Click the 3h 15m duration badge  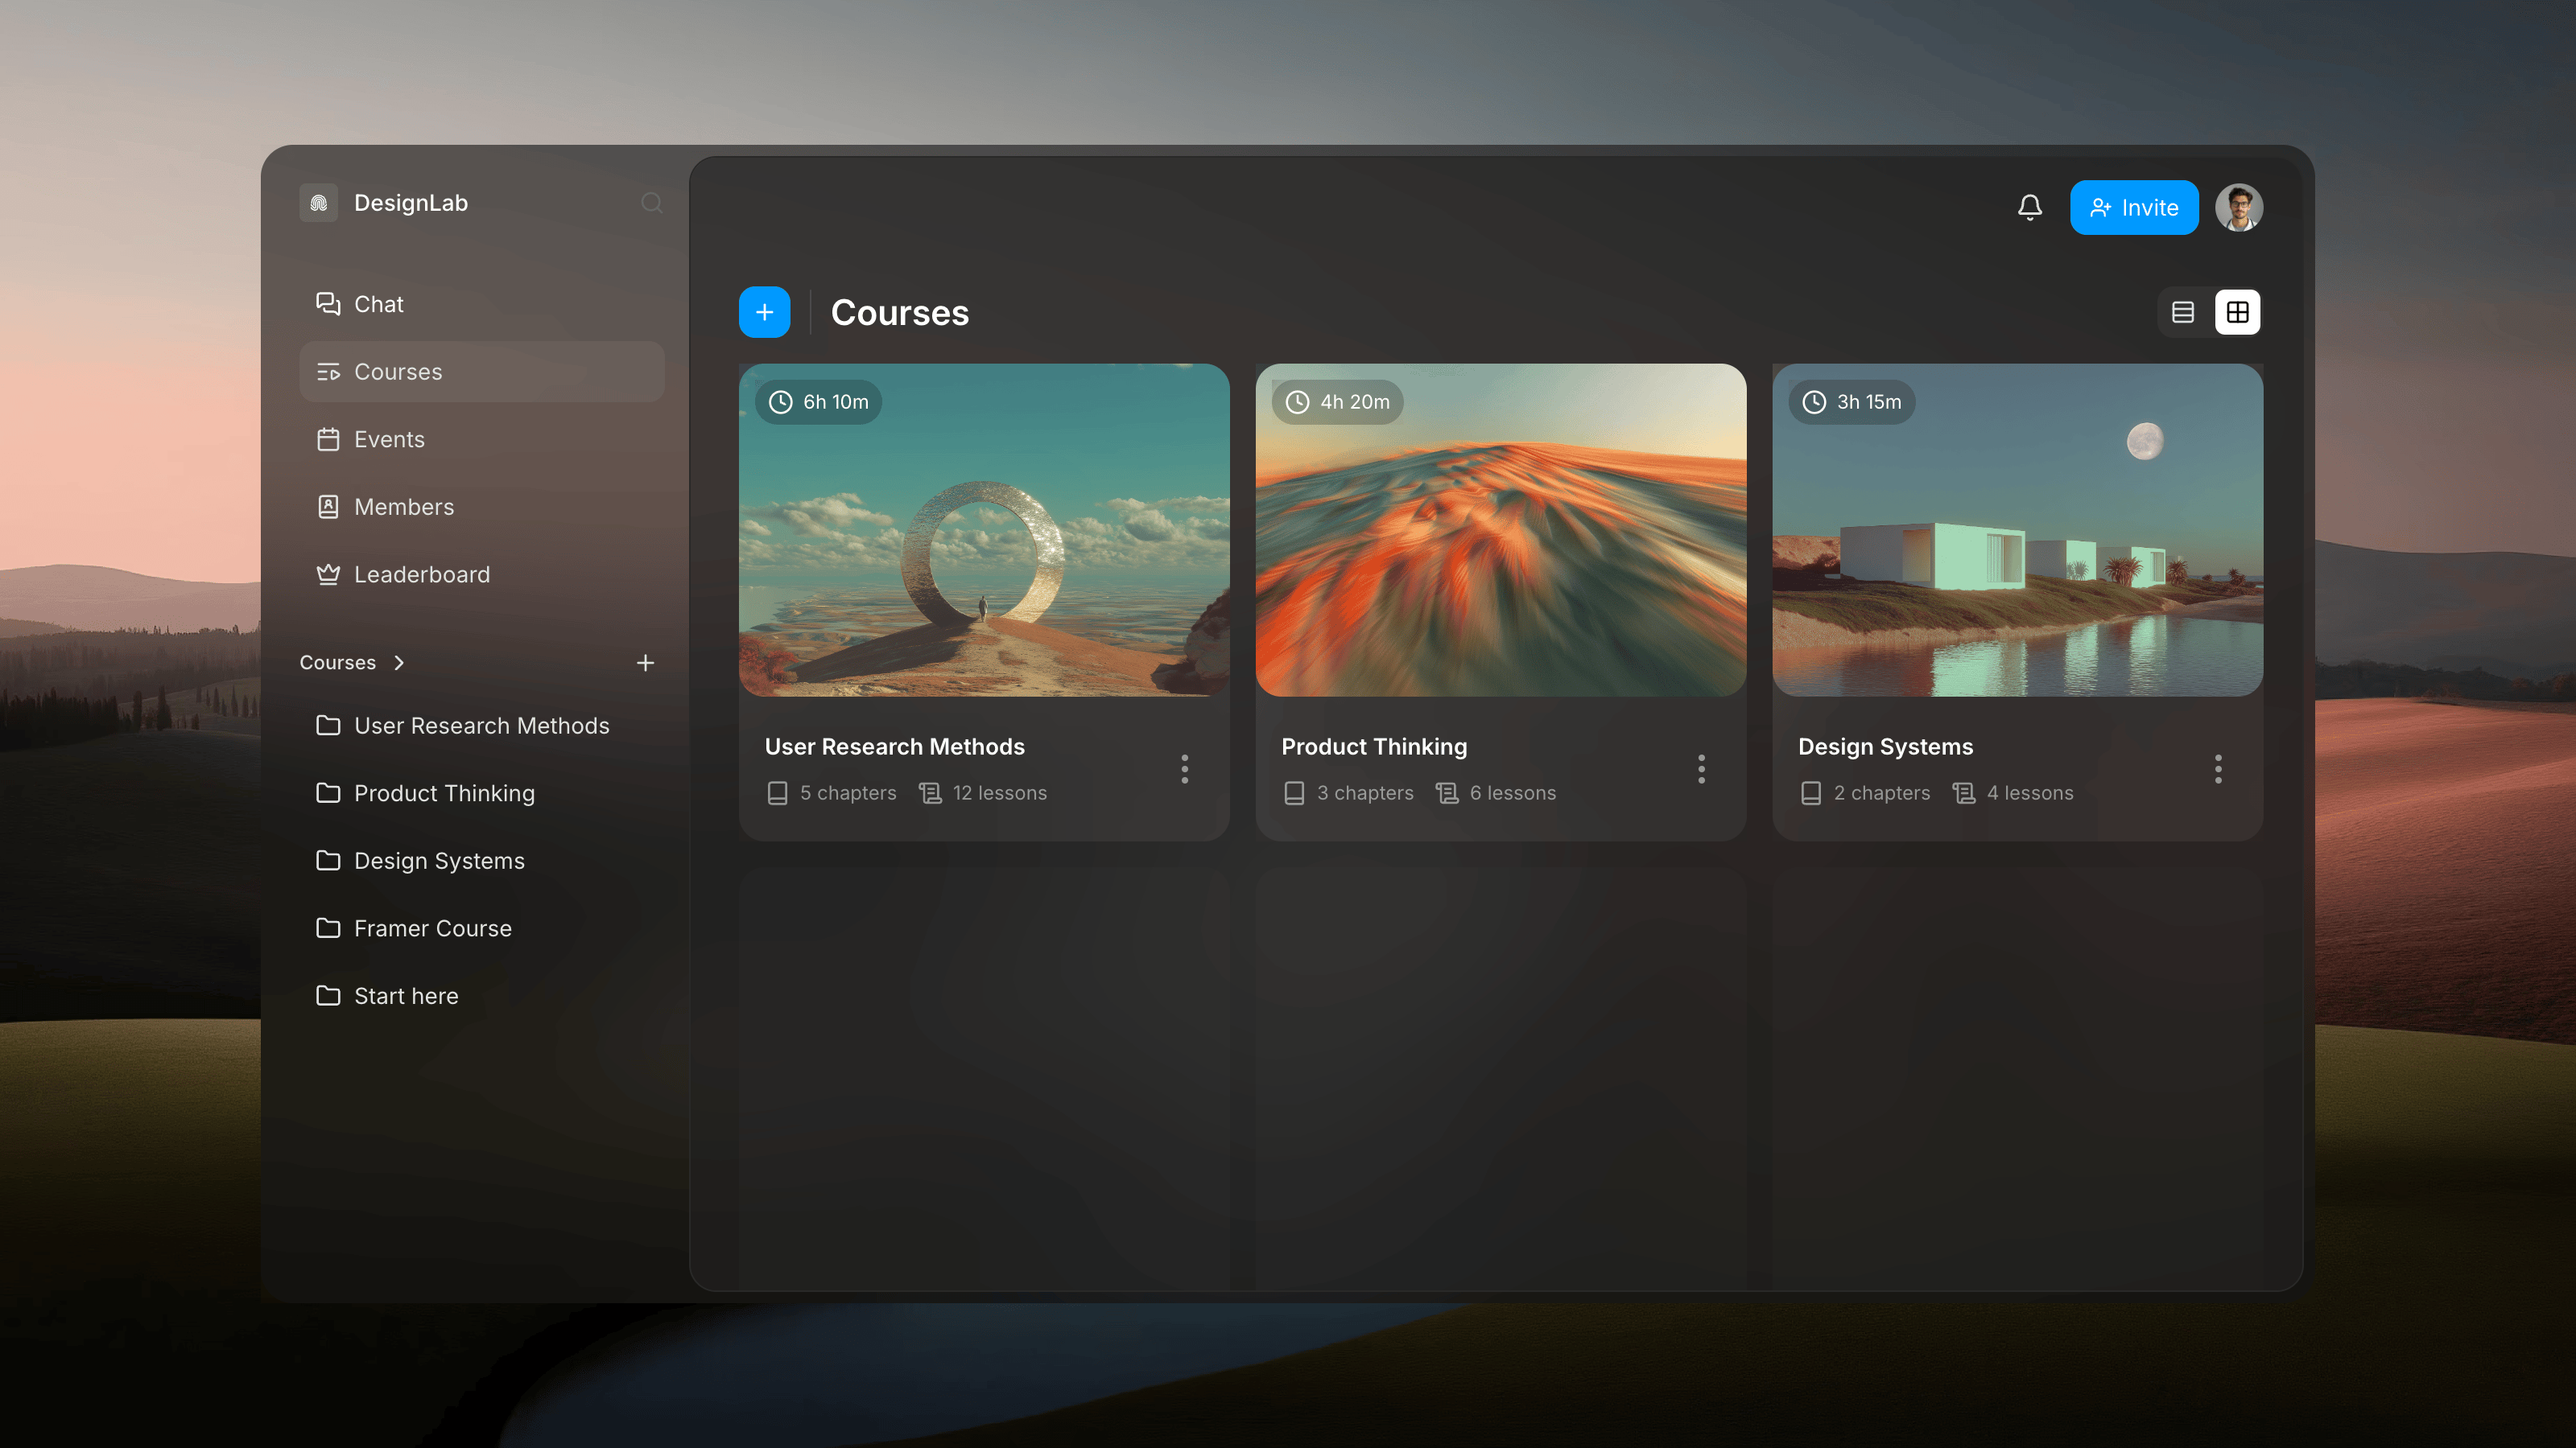click(1852, 401)
